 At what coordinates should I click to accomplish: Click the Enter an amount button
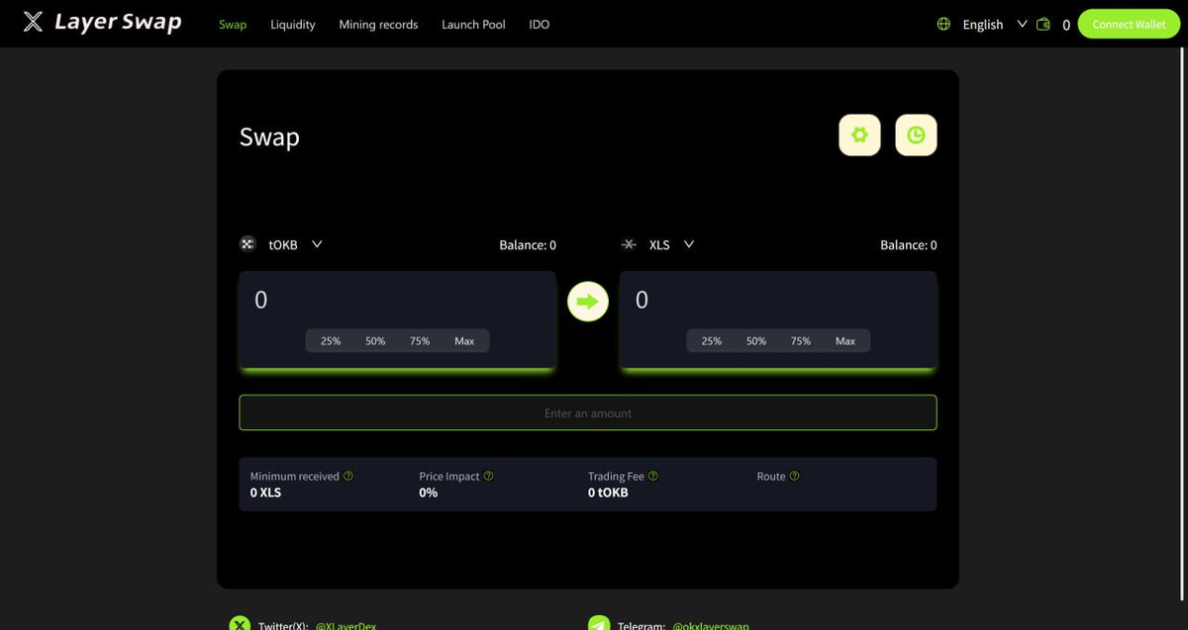click(588, 412)
